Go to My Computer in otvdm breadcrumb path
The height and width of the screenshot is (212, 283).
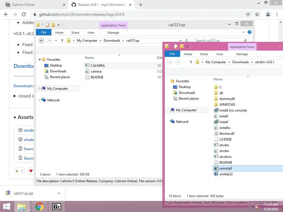[x=216, y=62]
